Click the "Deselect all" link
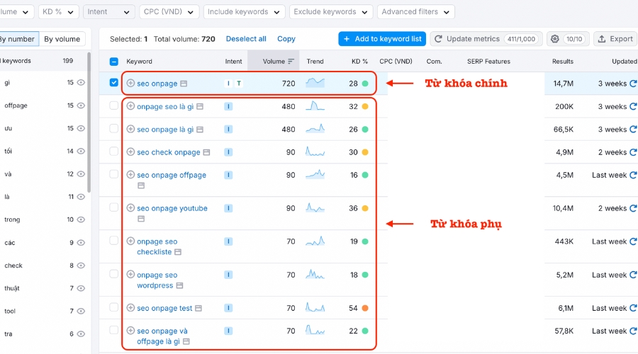This screenshot has width=638, height=354. click(246, 39)
